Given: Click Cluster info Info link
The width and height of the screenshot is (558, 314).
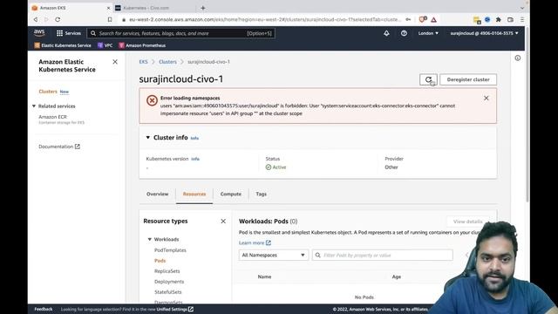Looking at the screenshot, I should point(194,138).
